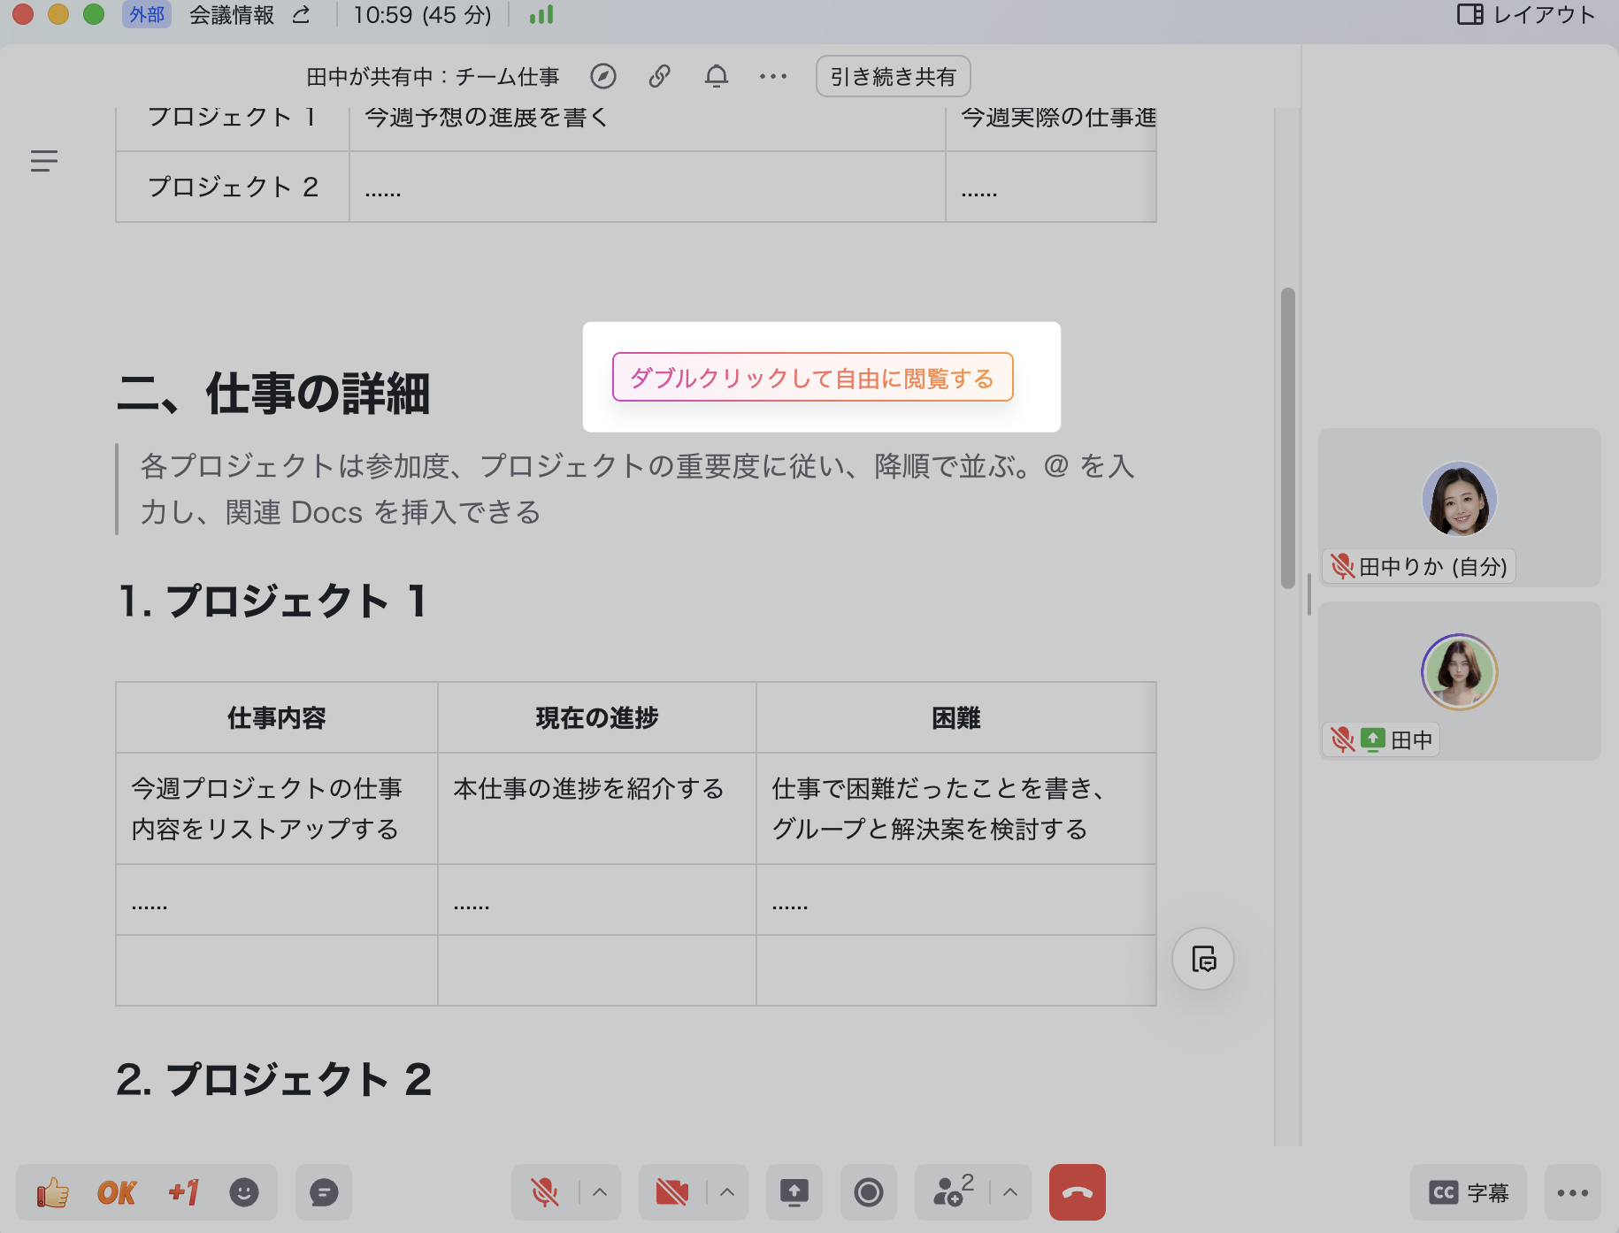Open 会議情報 meeting info

(x=232, y=15)
